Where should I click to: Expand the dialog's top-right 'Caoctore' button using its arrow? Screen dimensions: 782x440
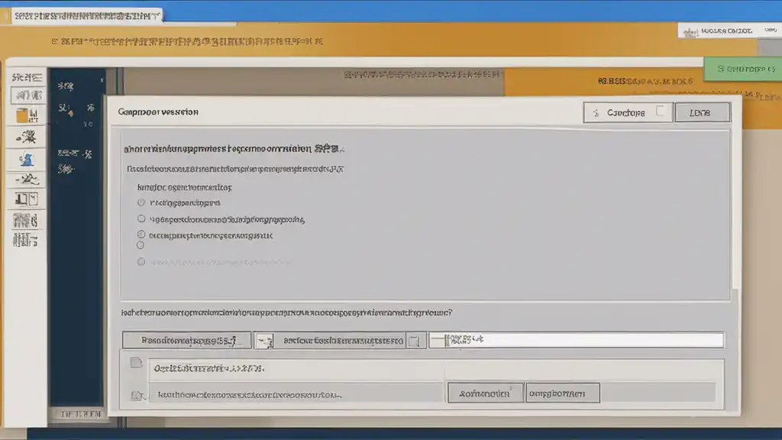(x=596, y=113)
